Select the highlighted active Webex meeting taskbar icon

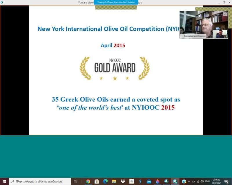175,181
